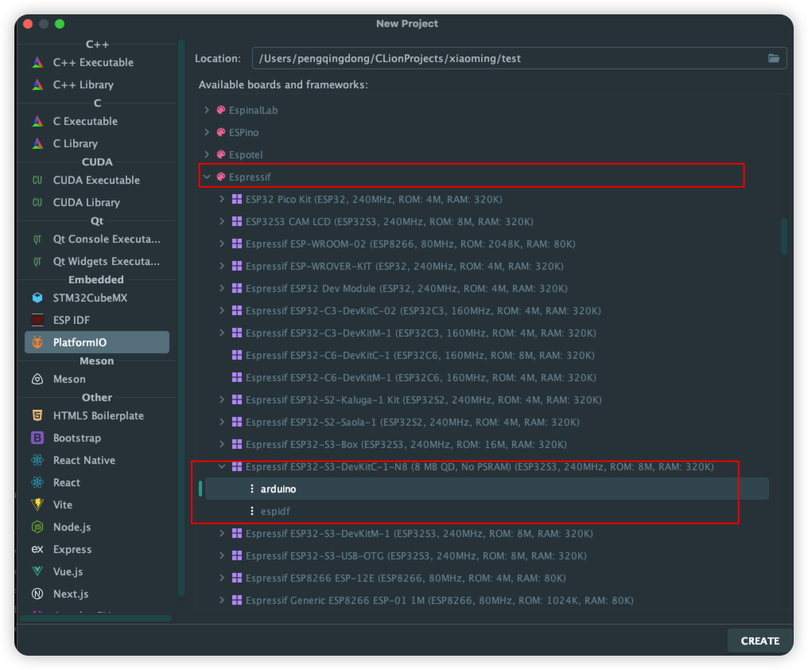Click the Node.js icon in sidebar

click(x=37, y=527)
